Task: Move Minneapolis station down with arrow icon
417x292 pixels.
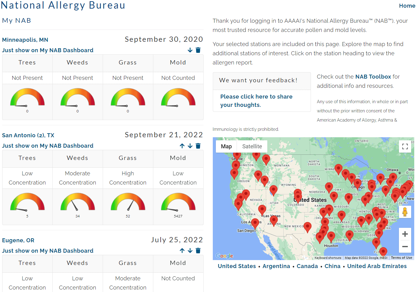Action: 190,50
